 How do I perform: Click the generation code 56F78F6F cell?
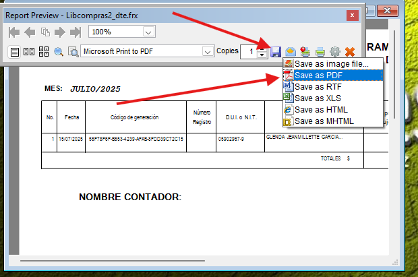[x=136, y=139]
